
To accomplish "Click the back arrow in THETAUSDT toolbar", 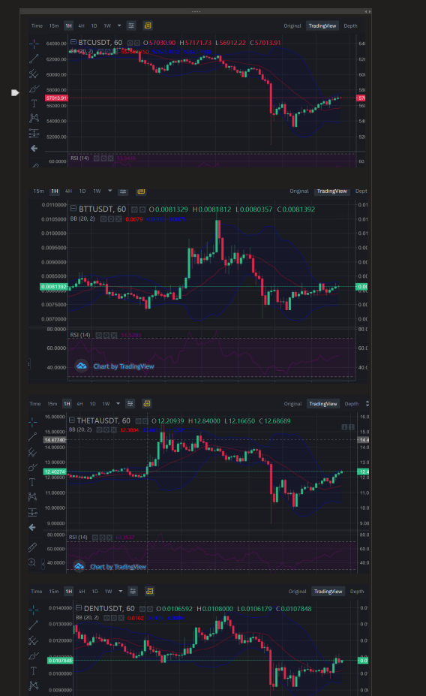I will (32, 527).
